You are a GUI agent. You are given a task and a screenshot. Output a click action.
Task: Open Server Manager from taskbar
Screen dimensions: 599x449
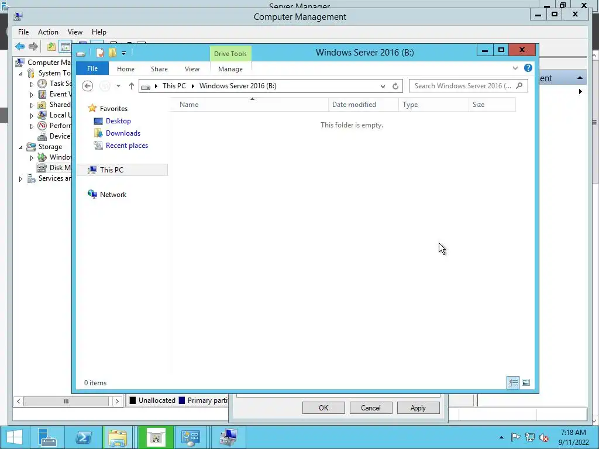tap(47, 437)
